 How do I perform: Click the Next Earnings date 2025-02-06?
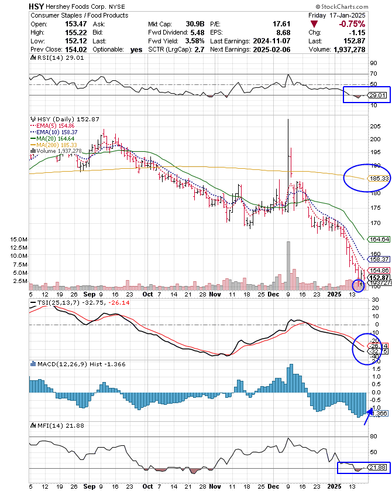click(x=271, y=49)
